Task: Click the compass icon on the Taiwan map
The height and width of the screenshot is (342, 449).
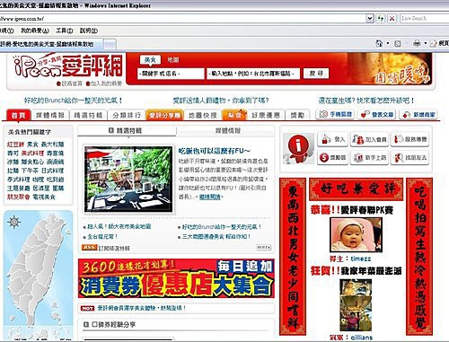Action: coord(14,222)
